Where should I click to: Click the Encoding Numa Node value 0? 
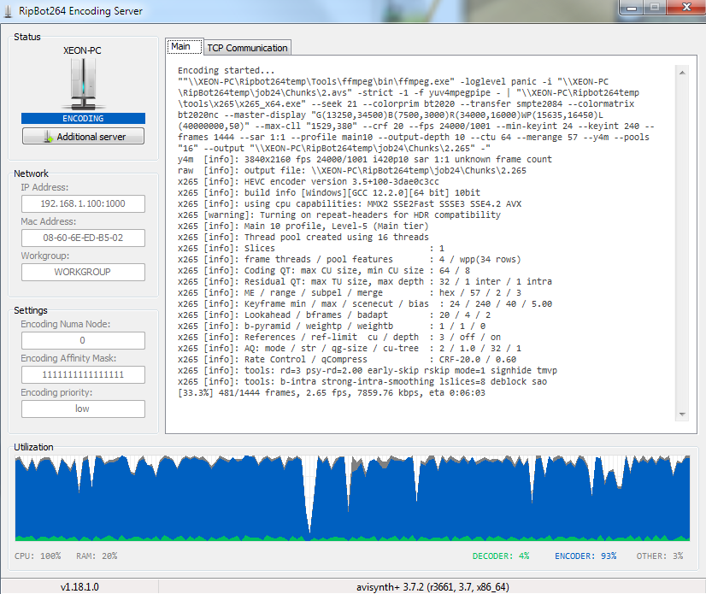pos(83,340)
